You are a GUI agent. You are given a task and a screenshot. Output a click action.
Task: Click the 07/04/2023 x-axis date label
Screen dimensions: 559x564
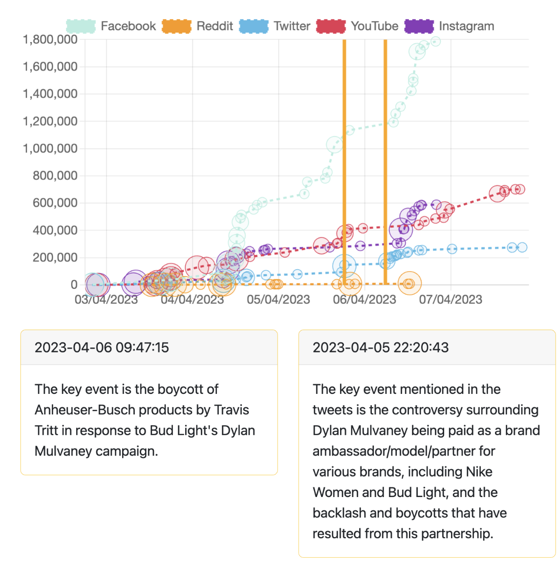451,300
